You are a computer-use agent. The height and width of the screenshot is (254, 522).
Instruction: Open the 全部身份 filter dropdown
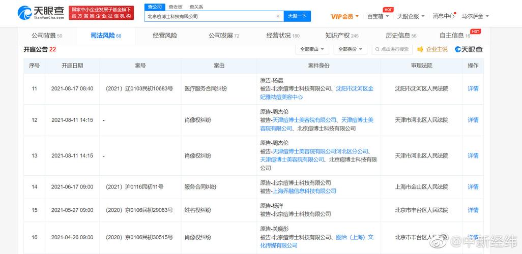coord(350,49)
